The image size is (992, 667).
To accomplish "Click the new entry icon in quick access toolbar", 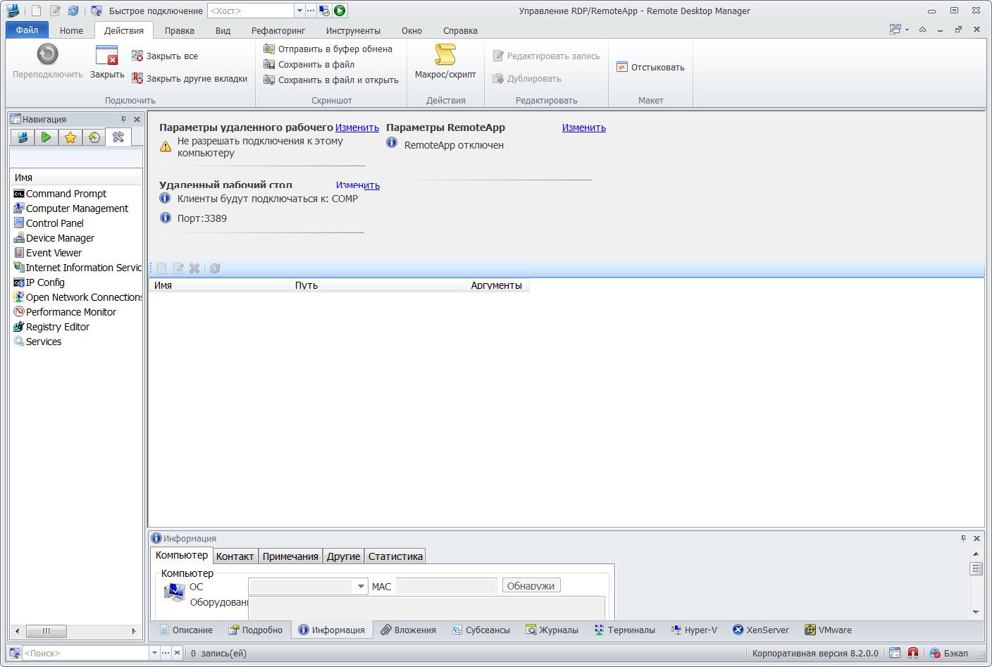I will 36,11.
